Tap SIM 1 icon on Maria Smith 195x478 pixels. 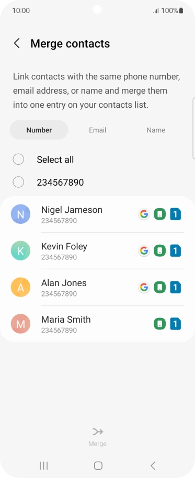click(x=176, y=324)
